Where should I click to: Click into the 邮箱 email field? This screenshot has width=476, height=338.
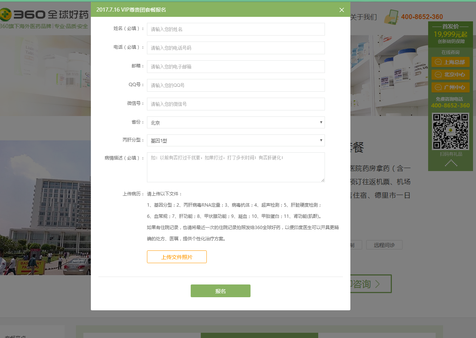pyautogui.click(x=236, y=67)
